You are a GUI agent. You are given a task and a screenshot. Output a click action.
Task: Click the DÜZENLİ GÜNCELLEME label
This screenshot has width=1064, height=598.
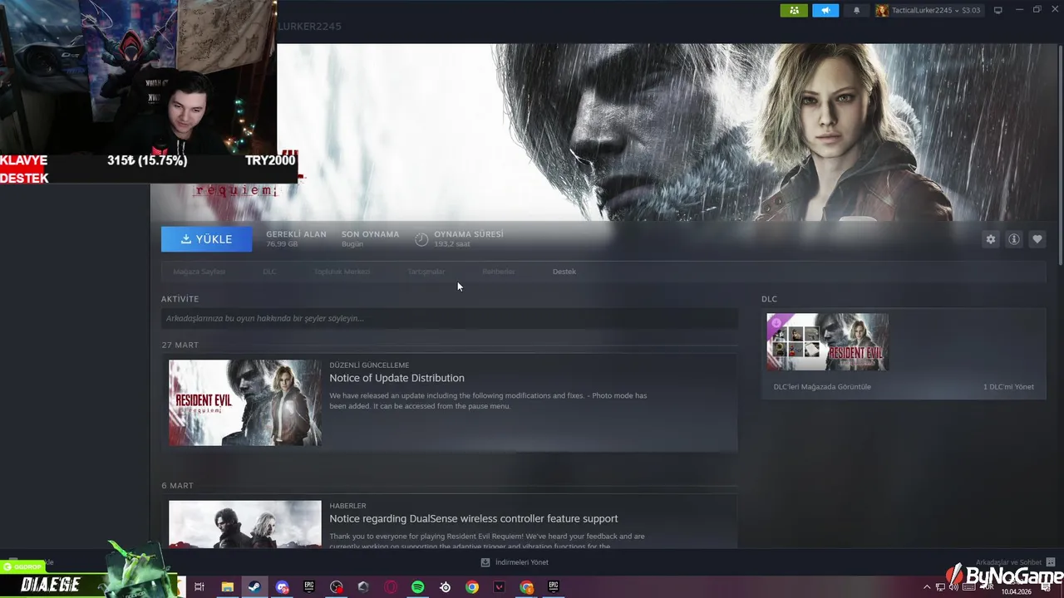pyautogui.click(x=369, y=365)
